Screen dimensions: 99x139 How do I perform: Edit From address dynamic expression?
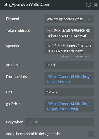(x=69, y=78)
